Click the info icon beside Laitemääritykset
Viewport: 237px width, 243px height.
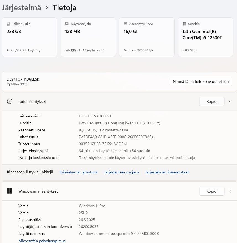(x=10, y=101)
